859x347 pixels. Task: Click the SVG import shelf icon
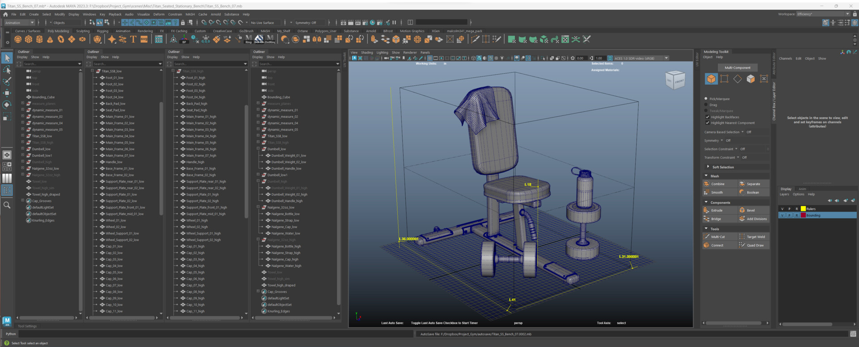click(x=144, y=39)
